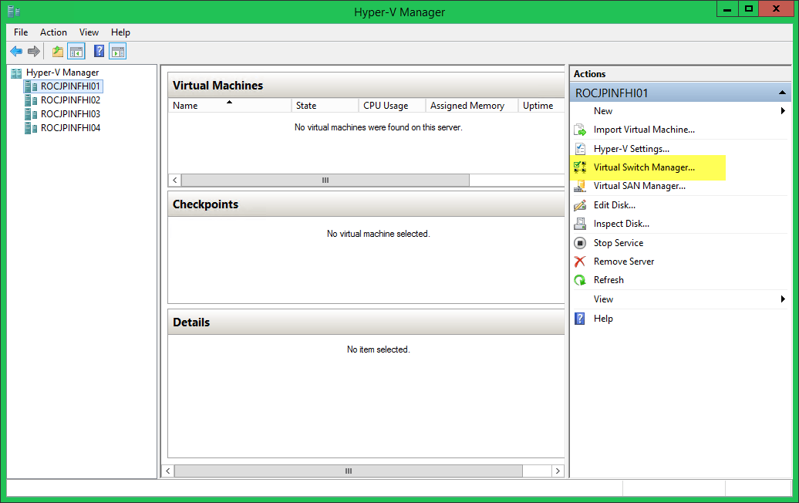Click the Back arrow toolbar icon
Image resolution: width=799 pixels, height=503 pixels.
point(16,51)
